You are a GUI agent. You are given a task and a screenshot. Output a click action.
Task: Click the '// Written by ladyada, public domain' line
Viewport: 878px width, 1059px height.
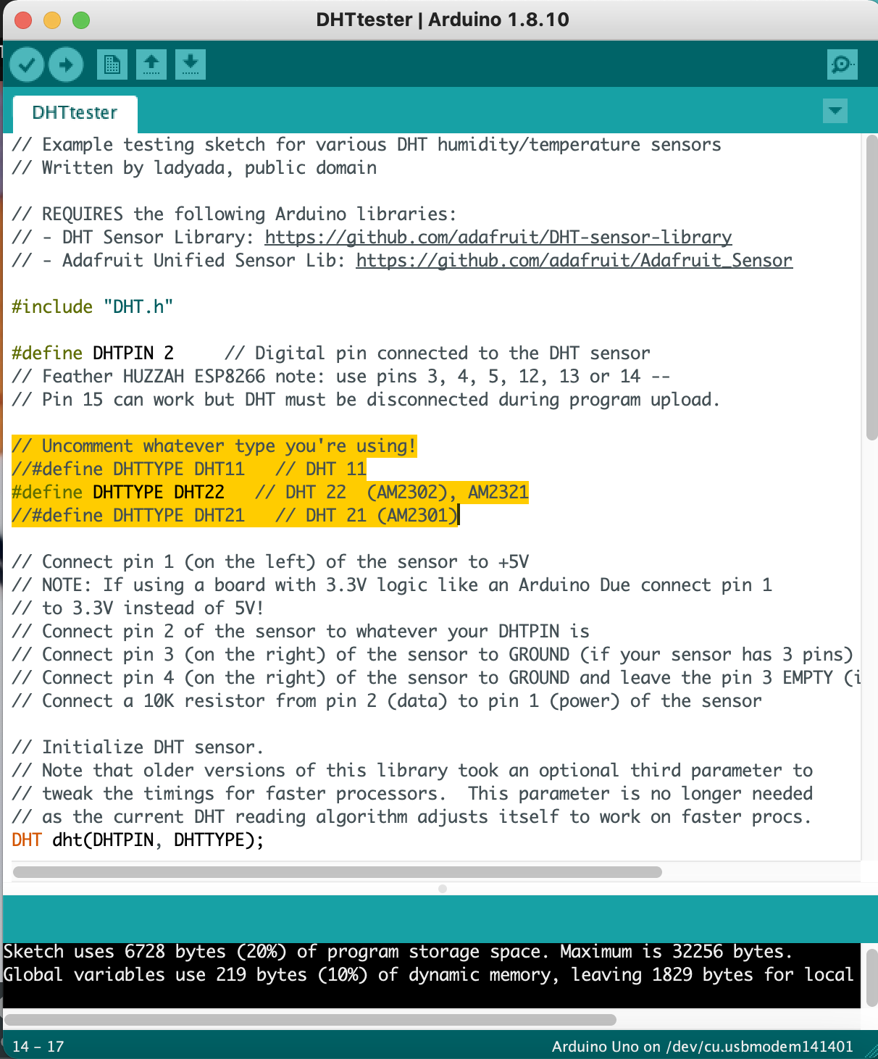tap(194, 168)
